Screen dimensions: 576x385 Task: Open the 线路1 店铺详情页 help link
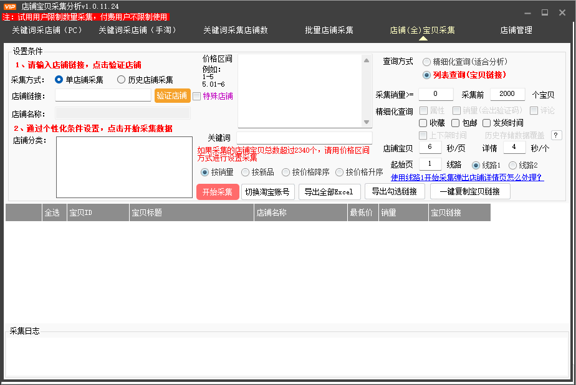467,178
